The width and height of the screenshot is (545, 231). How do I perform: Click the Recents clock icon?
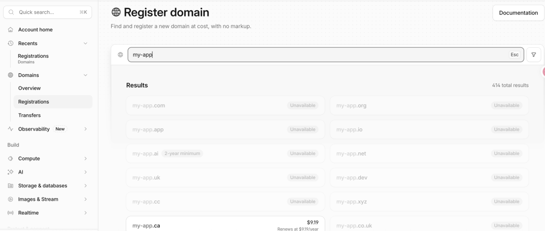(11, 44)
